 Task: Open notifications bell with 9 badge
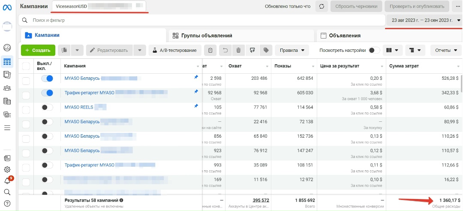(x=7, y=181)
